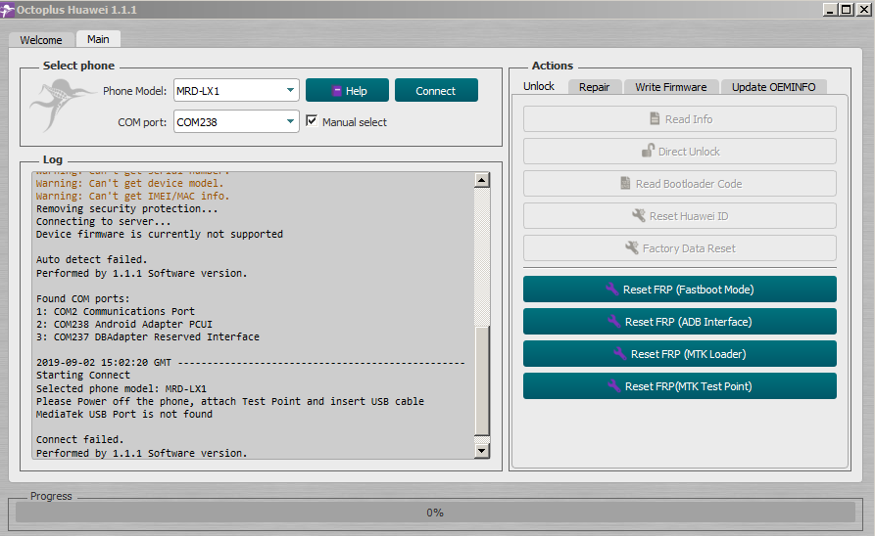Click log line "Warning: Can't get IMEI/MAC info."

[x=133, y=196]
